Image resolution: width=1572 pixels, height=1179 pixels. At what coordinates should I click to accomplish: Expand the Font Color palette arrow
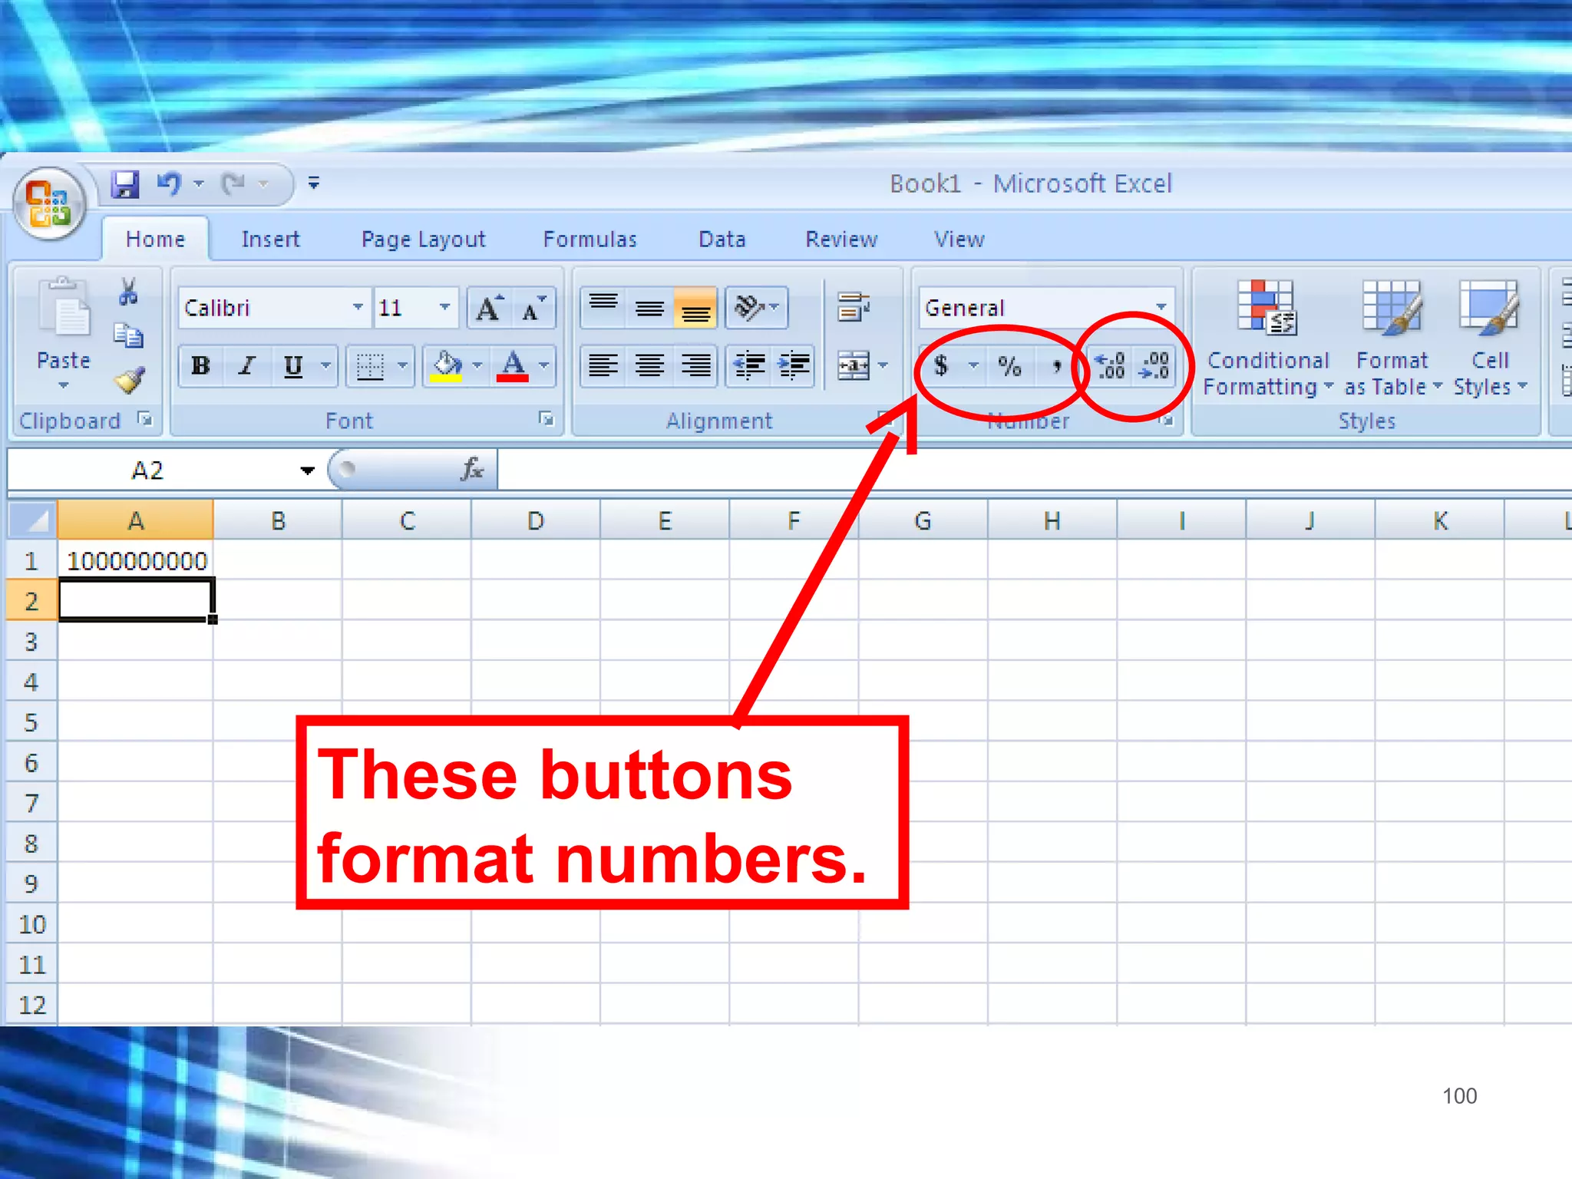click(x=544, y=366)
